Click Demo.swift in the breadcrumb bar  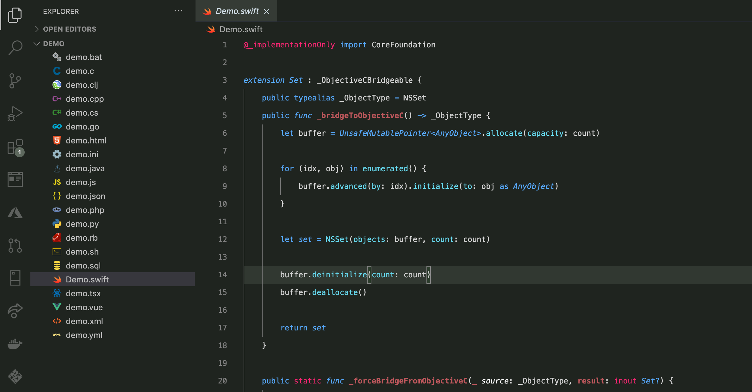(241, 29)
